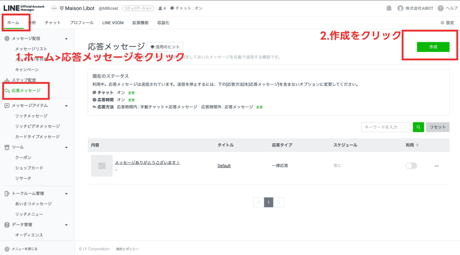Collapse the トークルーム管理 sidebar section

(66, 194)
